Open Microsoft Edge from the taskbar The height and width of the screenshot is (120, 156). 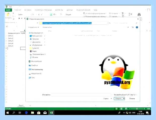pos(26,113)
